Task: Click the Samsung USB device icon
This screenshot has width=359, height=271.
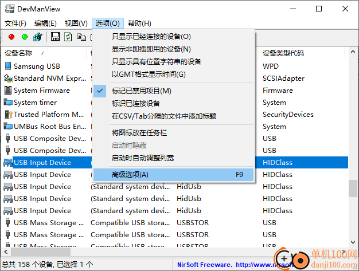Action: click(8, 66)
